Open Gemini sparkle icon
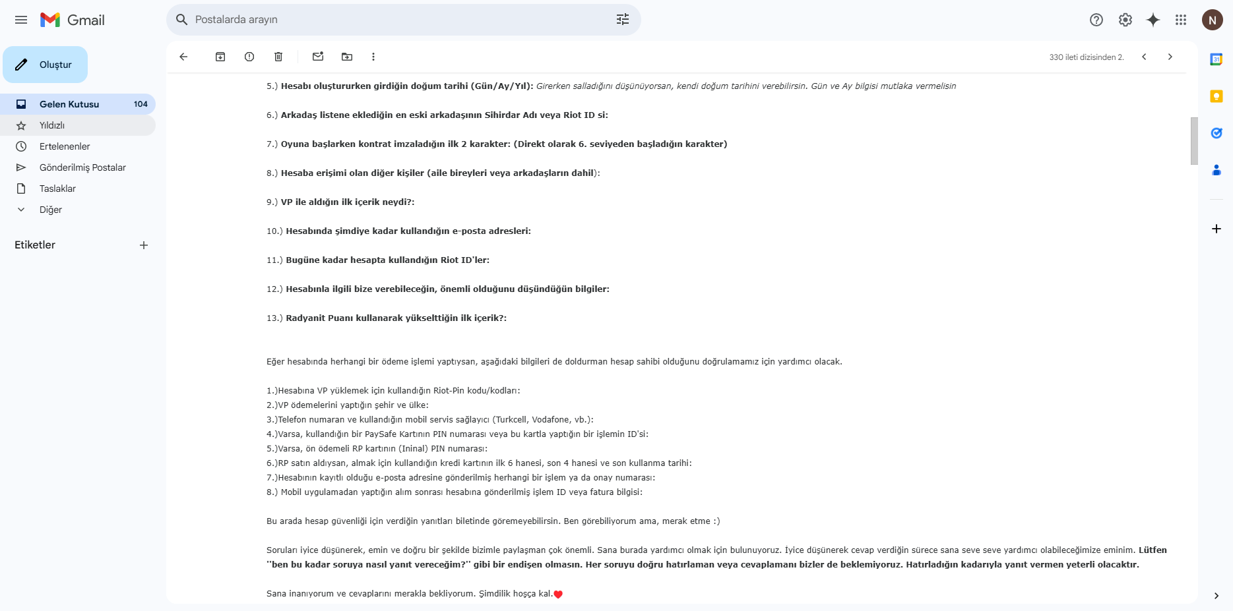Image resolution: width=1233 pixels, height=611 pixels. point(1153,20)
